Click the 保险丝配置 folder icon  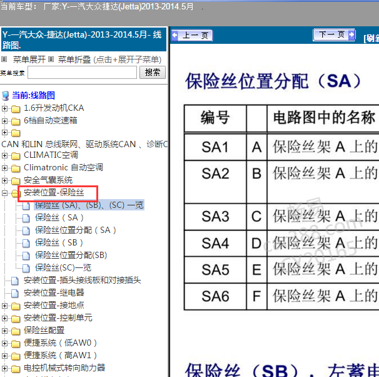(16, 331)
